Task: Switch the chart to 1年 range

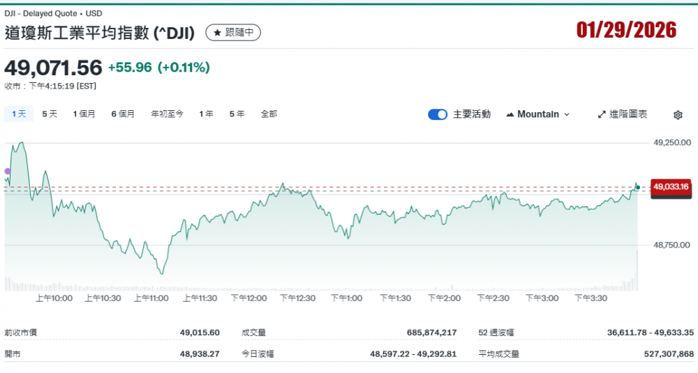Action: click(x=206, y=114)
